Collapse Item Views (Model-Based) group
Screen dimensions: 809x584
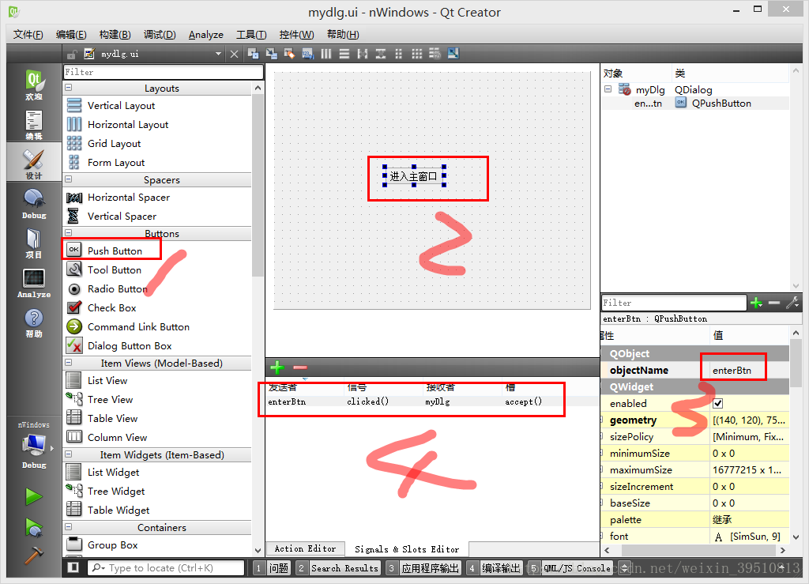(x=69, y=364)
